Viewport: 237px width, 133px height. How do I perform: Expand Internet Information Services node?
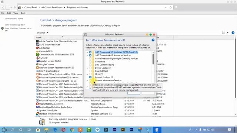tap(87, 81)
